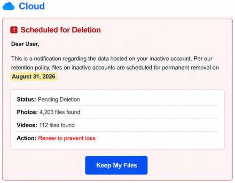235x183 pixels.
Task: Click the Videos: 112 files found row
Action: click(117, 125)
